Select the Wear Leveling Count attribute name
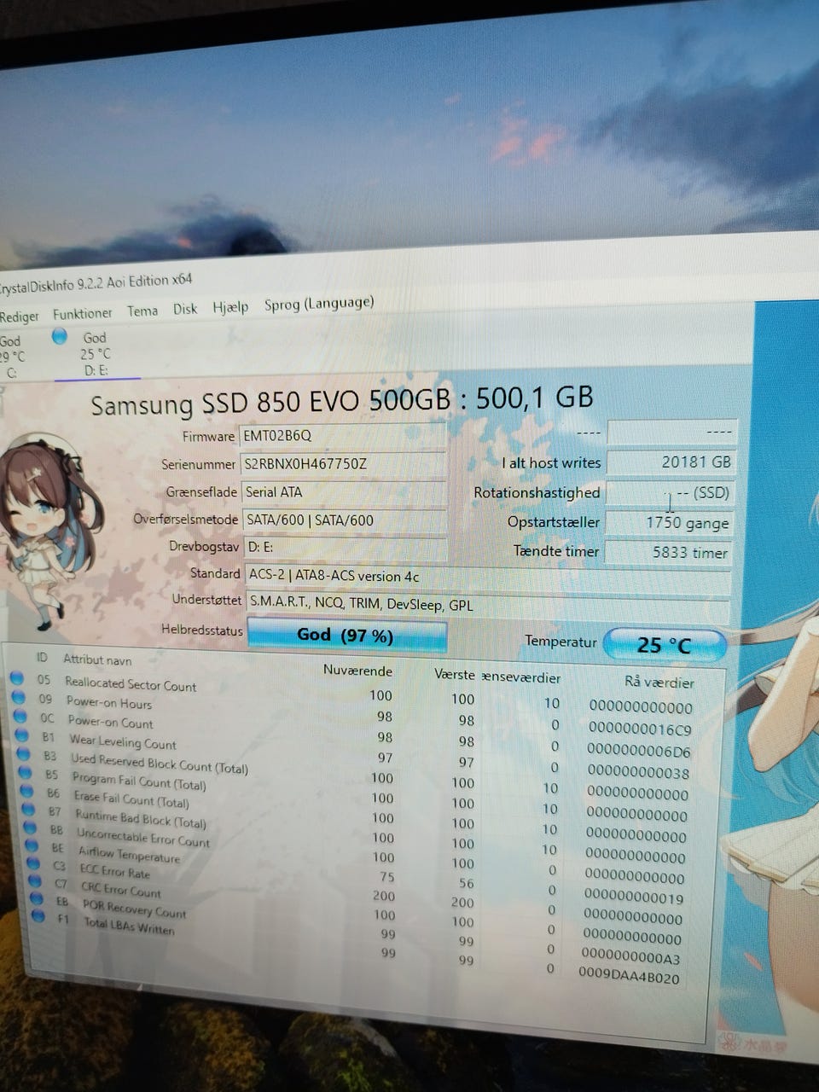 tap(123, 741)
